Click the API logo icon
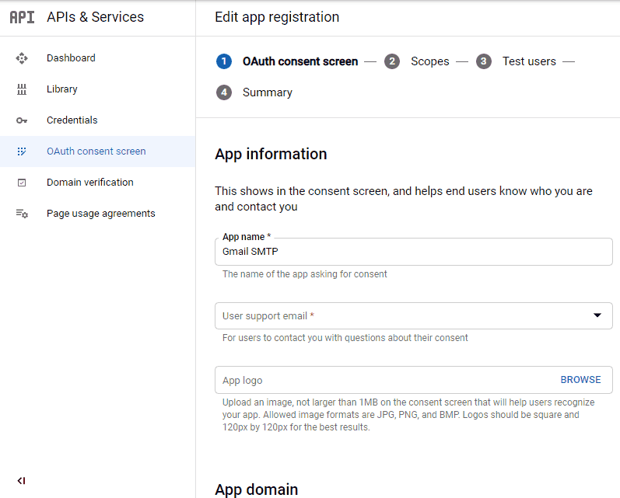 pyautogui.click(x=22, y=17)
